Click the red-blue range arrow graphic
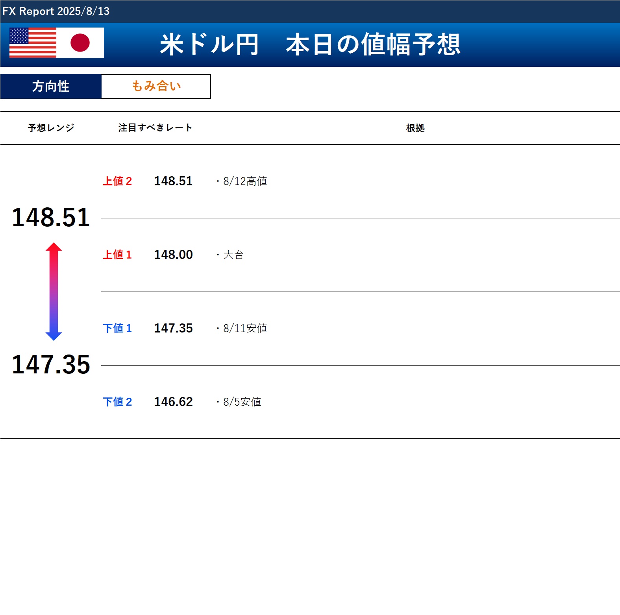Screen dimensions: 620x615 pyautogui.click(x=54, y=292)
